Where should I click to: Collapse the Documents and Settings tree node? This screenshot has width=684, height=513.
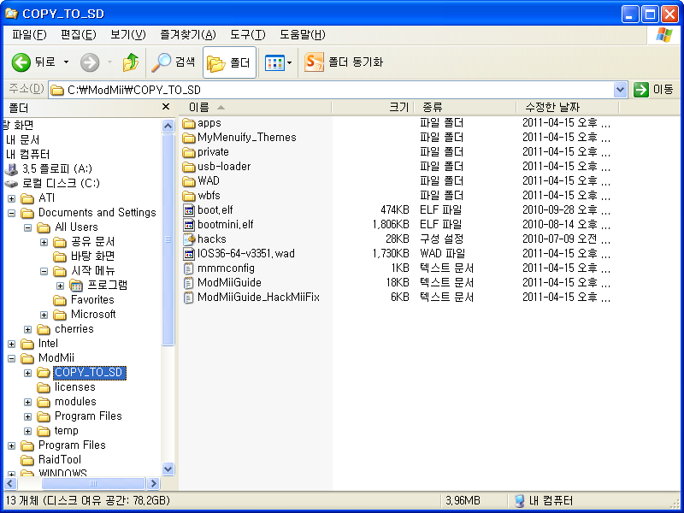coord(11,213)
